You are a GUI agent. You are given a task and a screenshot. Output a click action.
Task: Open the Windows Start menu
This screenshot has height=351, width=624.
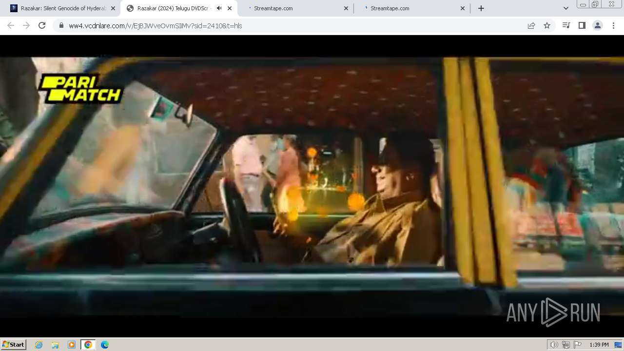point(14,344)
